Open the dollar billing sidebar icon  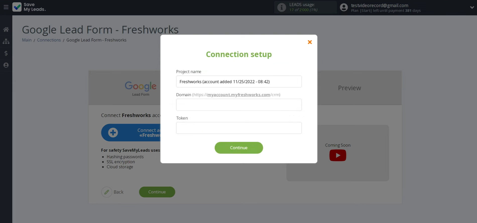click(6, 53)
